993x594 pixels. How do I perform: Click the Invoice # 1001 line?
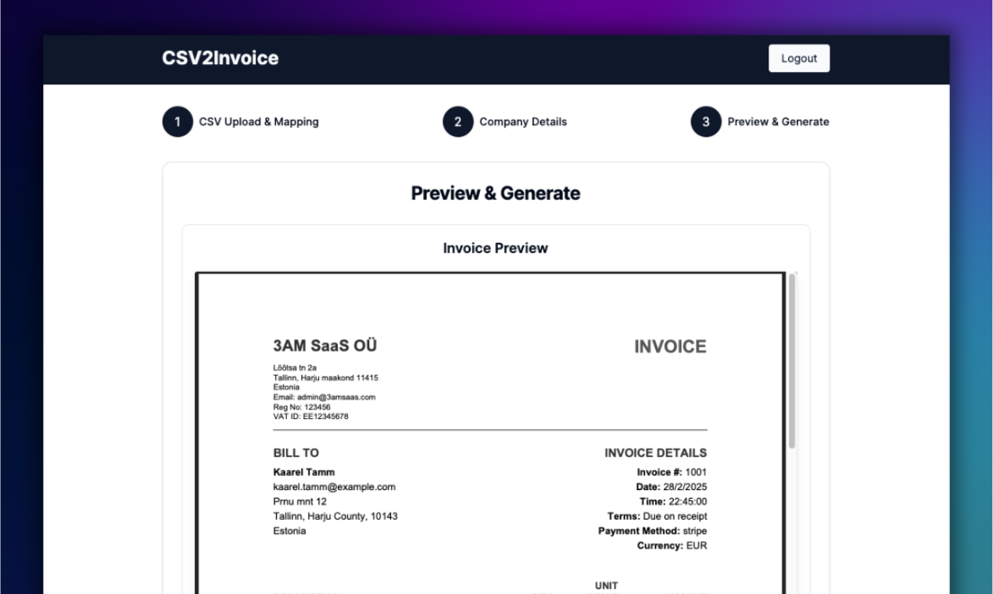[672, 472]
